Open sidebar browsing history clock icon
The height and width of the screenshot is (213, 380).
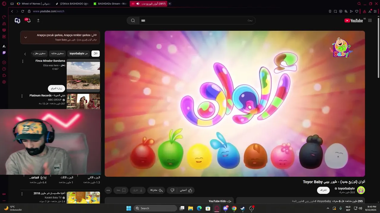[4, 69]
